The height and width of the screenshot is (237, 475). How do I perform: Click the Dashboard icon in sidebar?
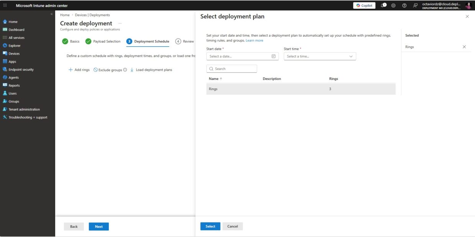5,29
